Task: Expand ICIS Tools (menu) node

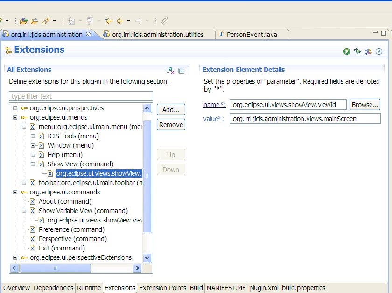Action: (33, 136)
